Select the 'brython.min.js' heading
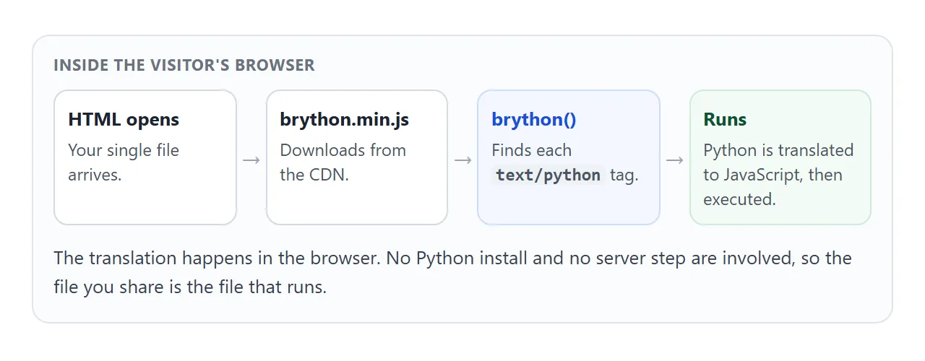Viewport: 925px width, 361px height. [345, 119]
